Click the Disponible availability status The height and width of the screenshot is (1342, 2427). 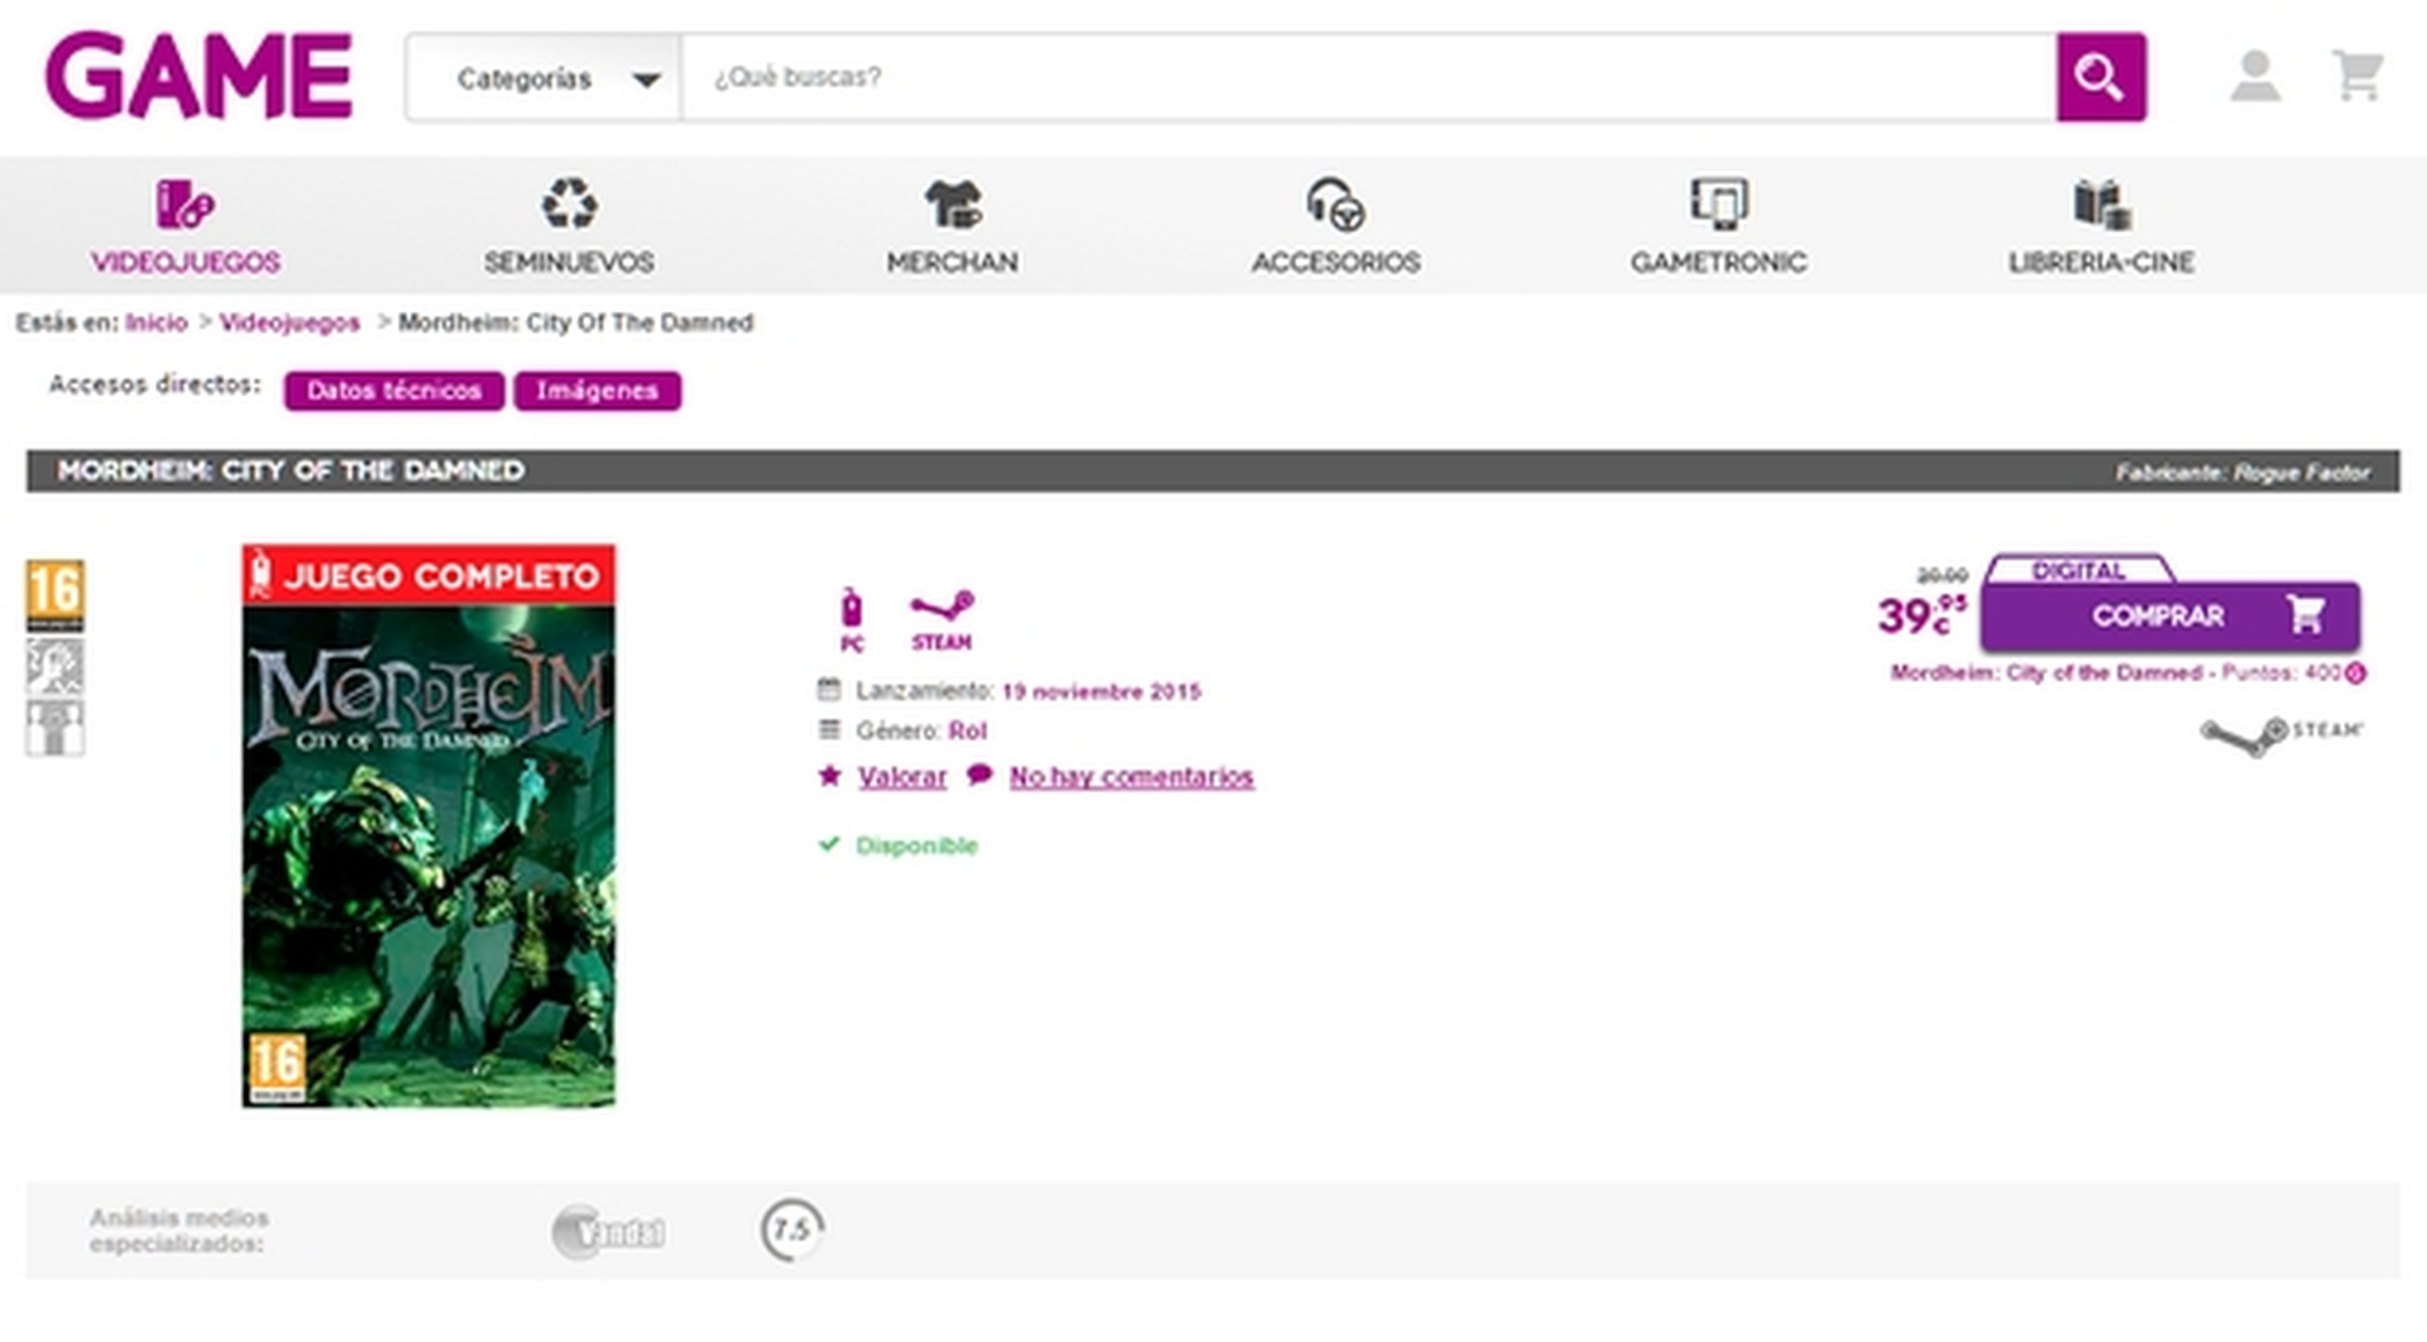tap(916, 847)
